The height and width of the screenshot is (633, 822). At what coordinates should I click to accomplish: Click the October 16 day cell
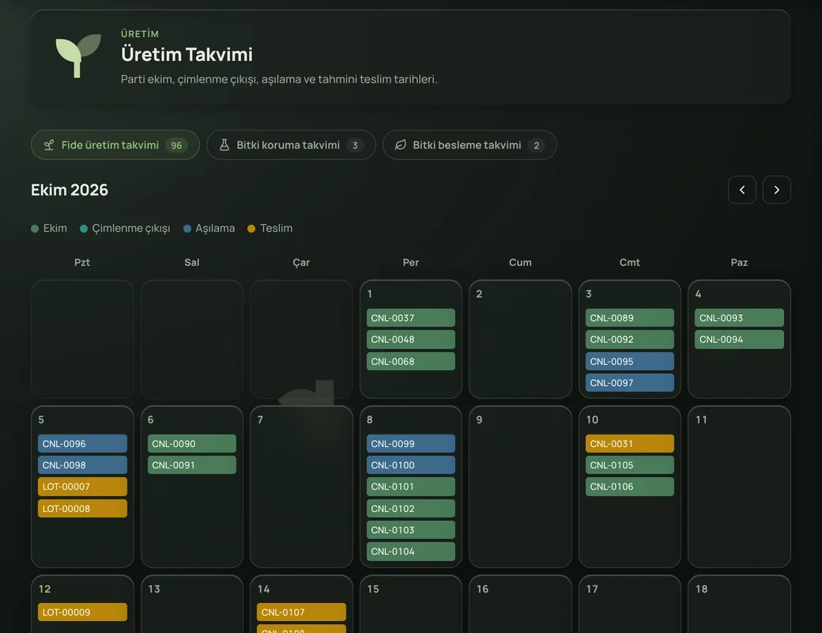[x=520, y=605]
